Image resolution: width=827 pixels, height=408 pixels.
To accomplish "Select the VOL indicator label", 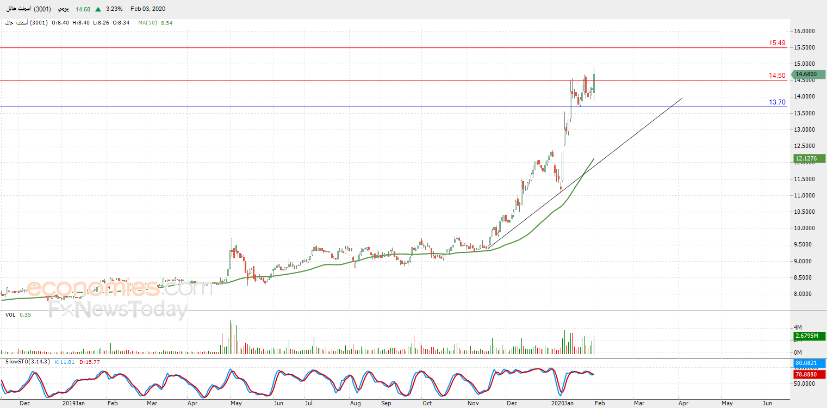I will click(x=10, y=315).
